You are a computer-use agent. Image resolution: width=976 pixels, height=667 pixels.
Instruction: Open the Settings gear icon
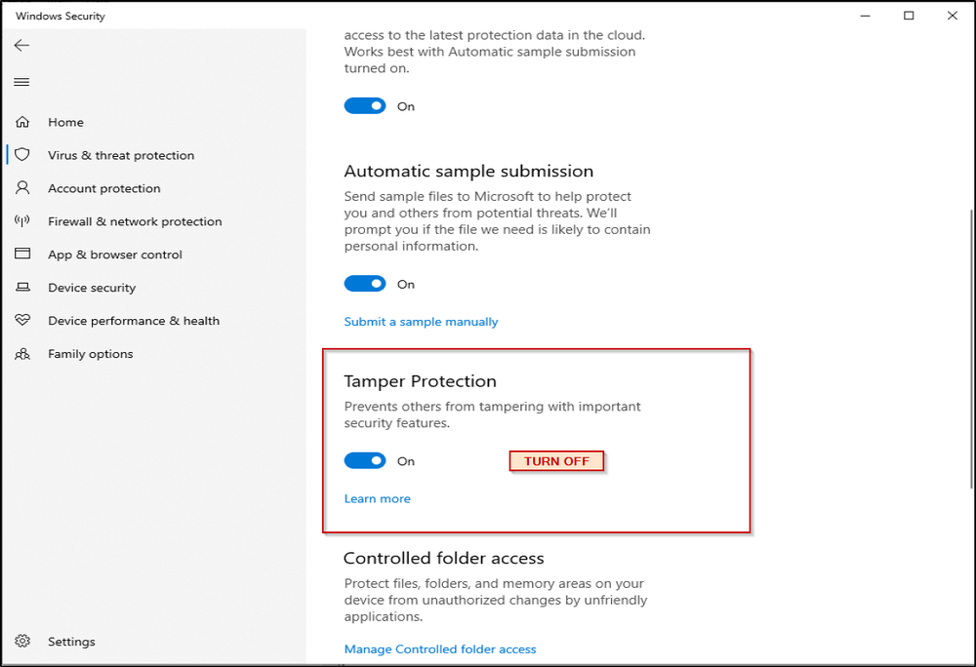coord(21,642)
